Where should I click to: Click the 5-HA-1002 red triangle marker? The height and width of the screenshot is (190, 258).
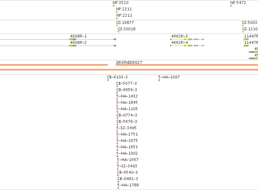click(x=117, y=156)
